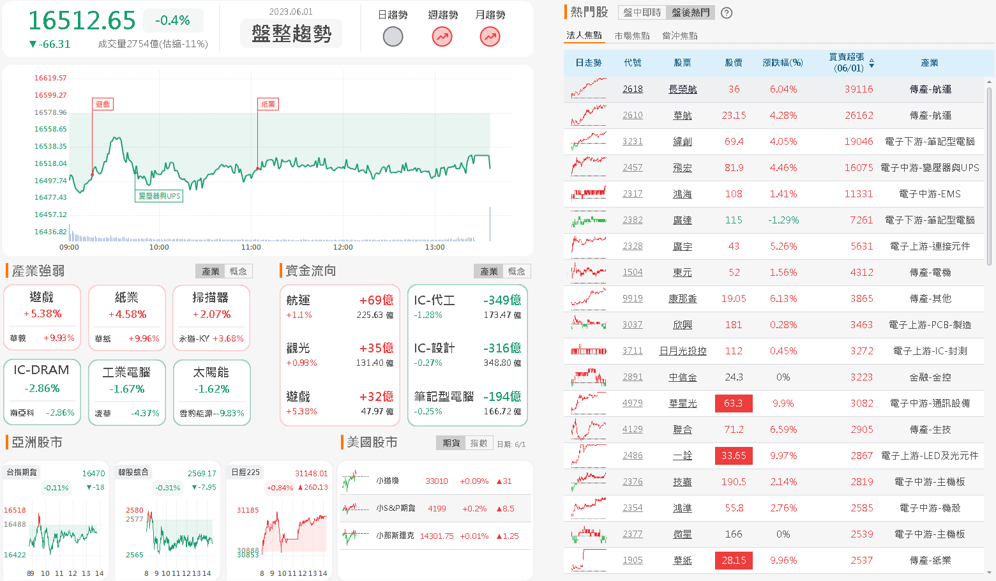
Task: Open stock code link 2610
Action: (633, 116)
